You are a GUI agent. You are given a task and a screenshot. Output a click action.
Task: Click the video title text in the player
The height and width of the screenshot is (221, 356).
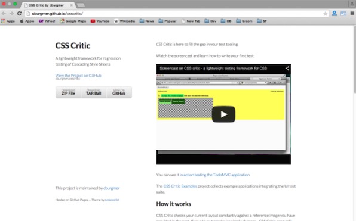[x=213, y=68]
